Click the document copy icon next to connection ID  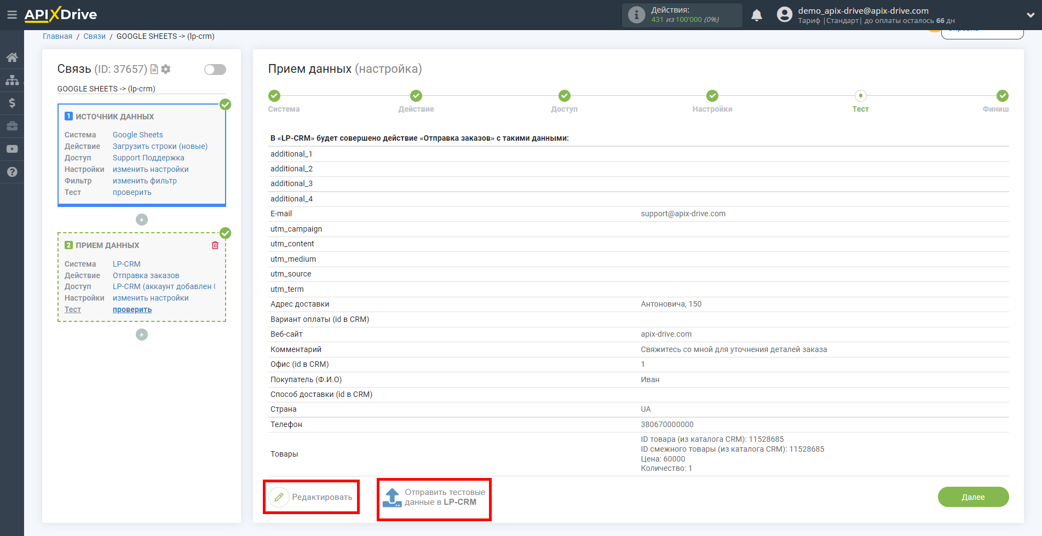tap(154, 69)
